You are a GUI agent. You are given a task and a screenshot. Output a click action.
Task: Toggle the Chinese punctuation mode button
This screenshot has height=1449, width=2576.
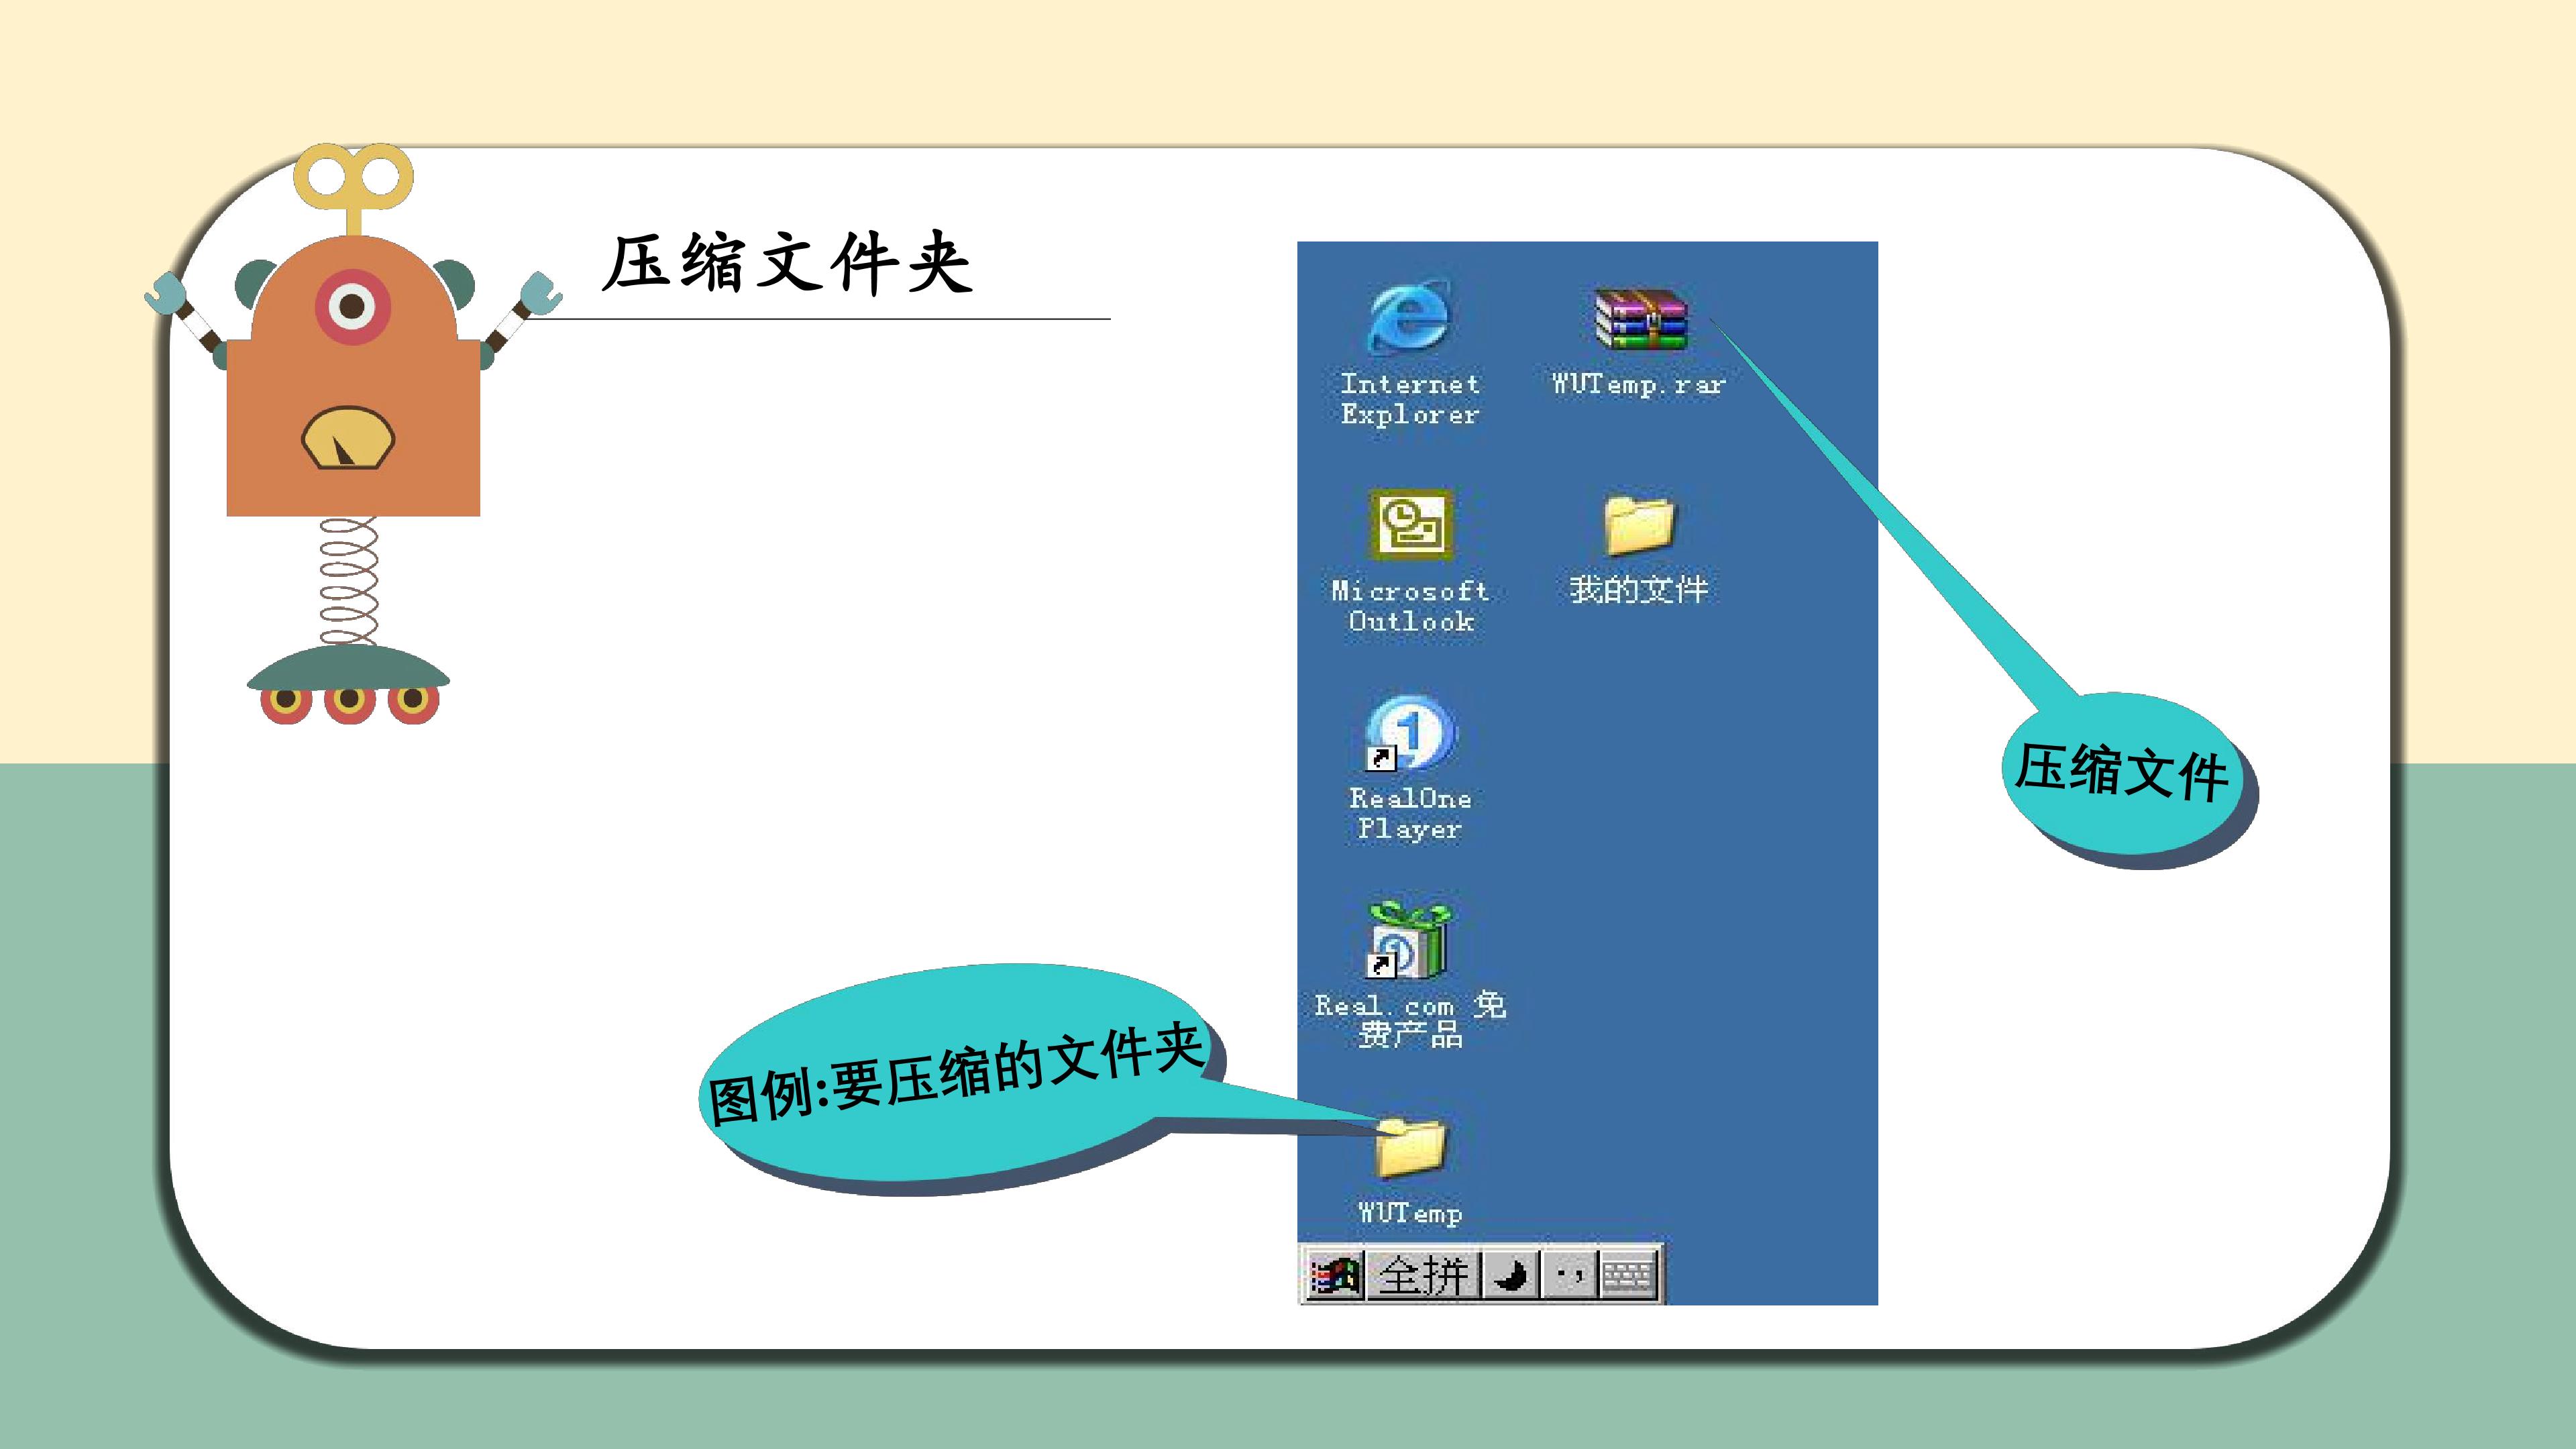pos(1569,1276)
